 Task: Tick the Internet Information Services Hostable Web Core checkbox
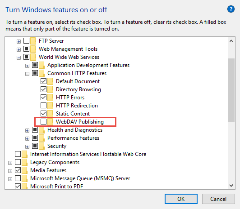pyautogui.click(x=18, y=154)
